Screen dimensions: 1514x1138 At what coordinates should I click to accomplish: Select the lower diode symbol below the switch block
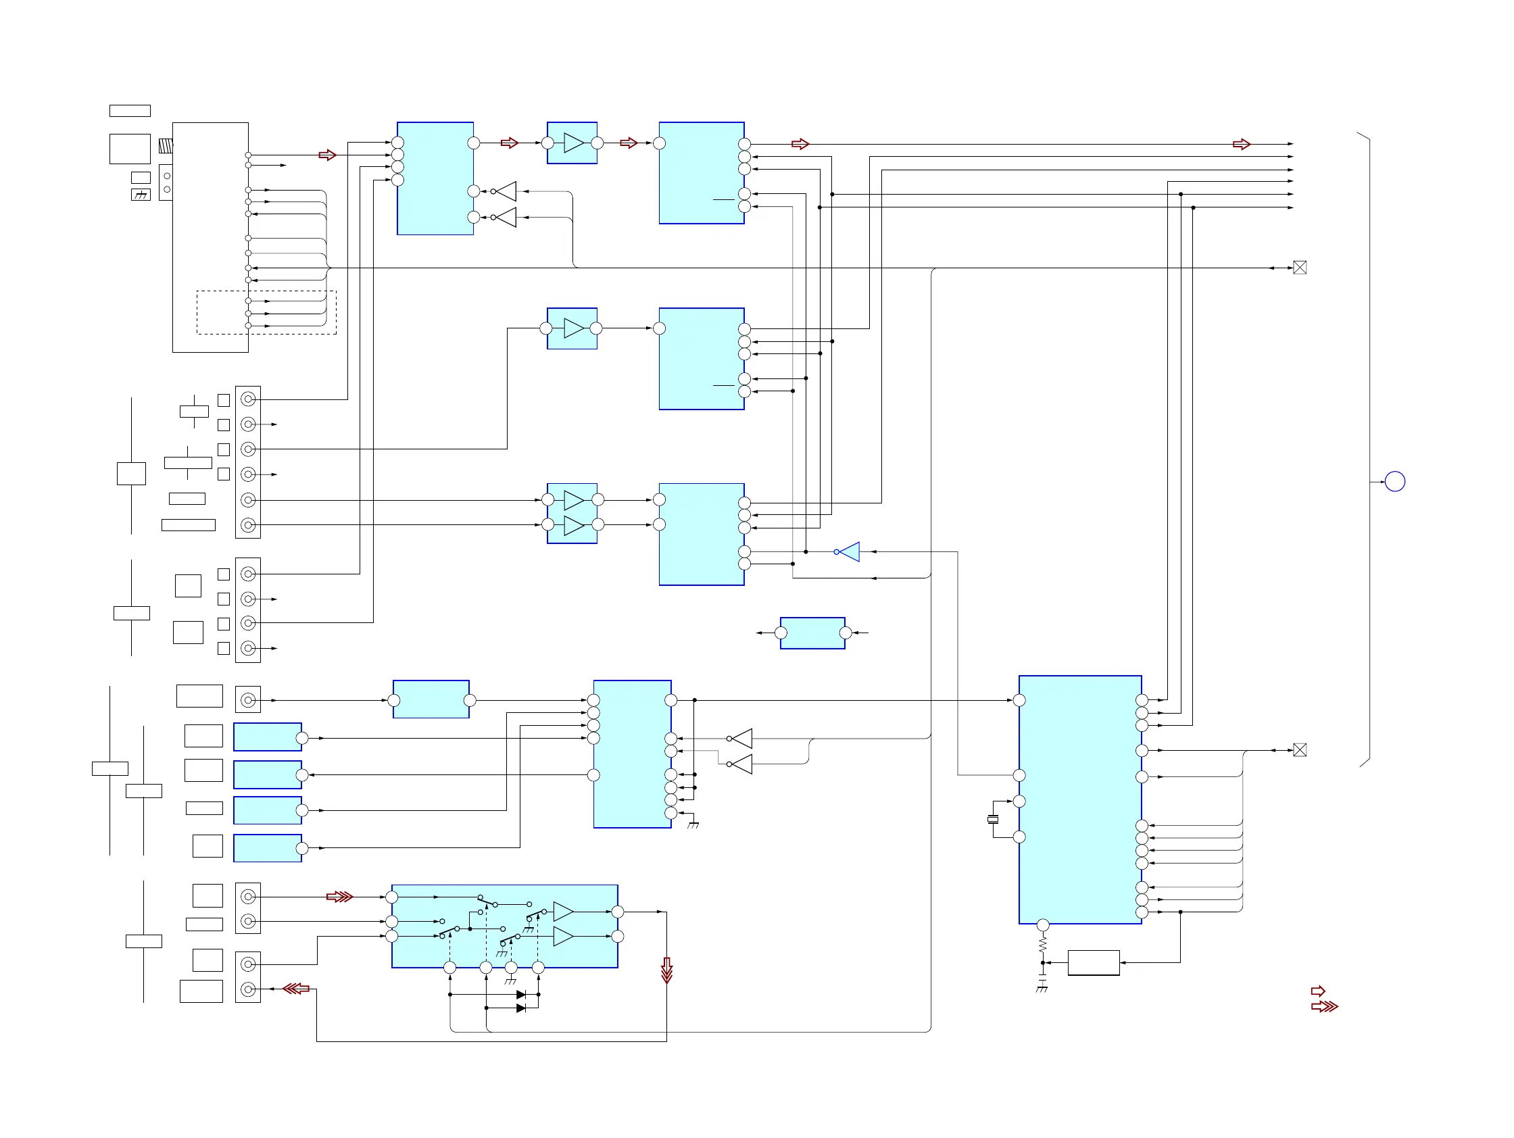[x=521, y=1008]
